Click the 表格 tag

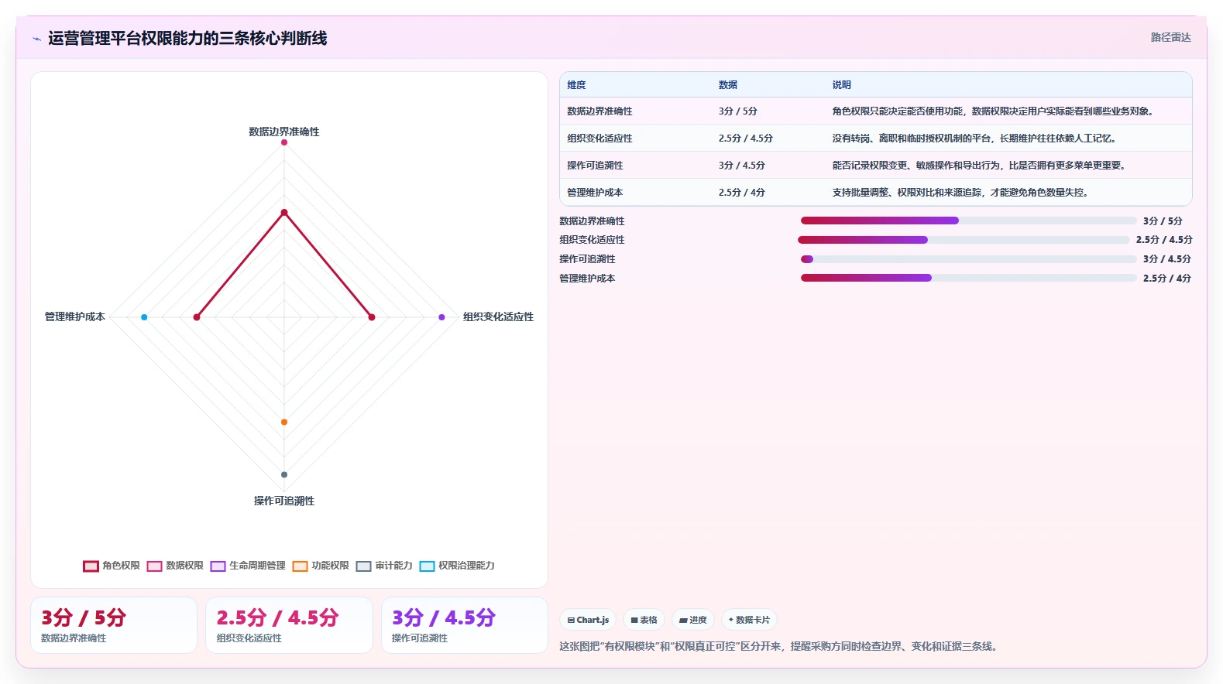(644, 620)
